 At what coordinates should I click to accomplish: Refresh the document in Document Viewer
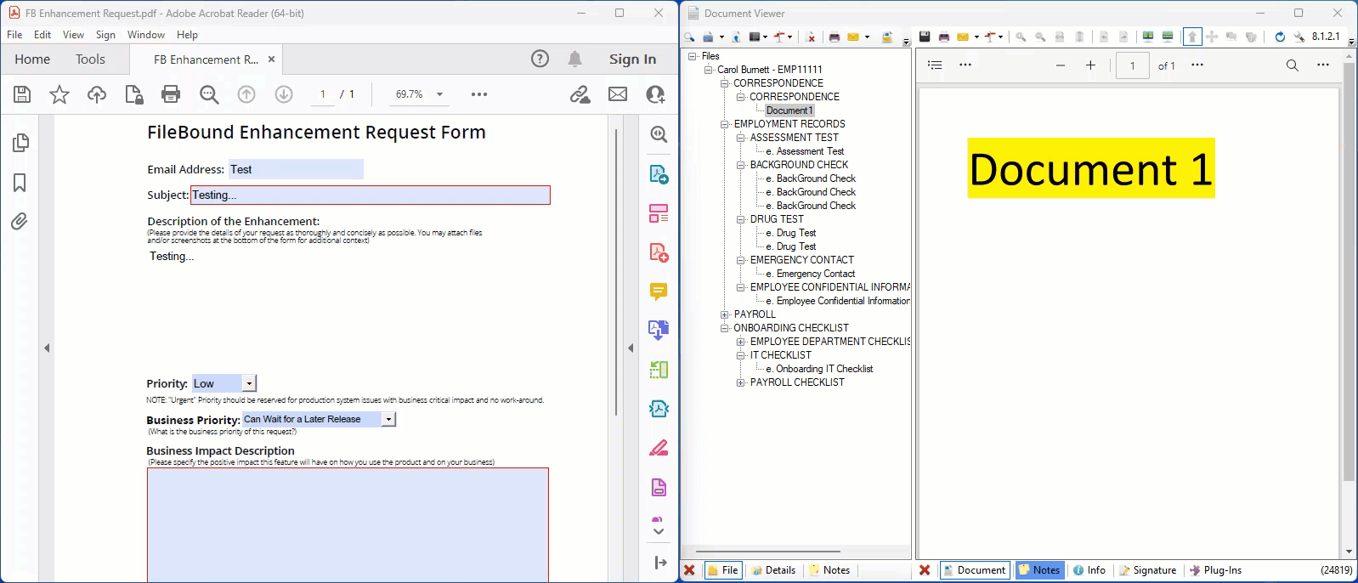1280,37
